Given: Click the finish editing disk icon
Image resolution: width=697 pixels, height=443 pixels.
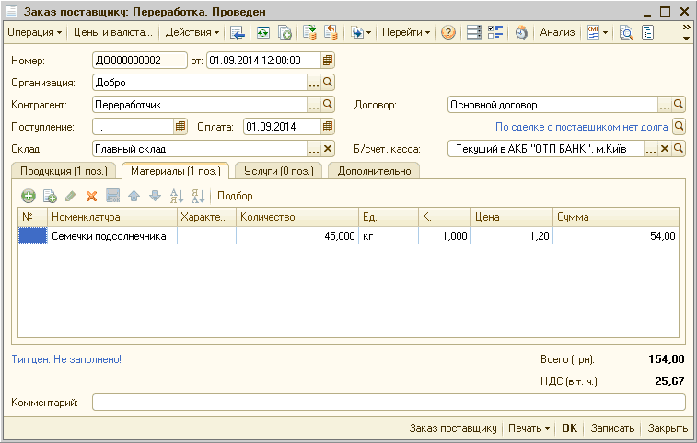Looking at the screenshot, I should point(113,196).
